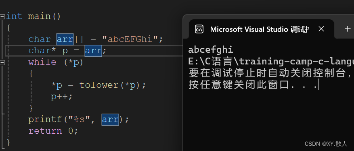Click the E:\C语言 path output line
This screenshot has height=151, width=354.
click(x=271, y=61)
